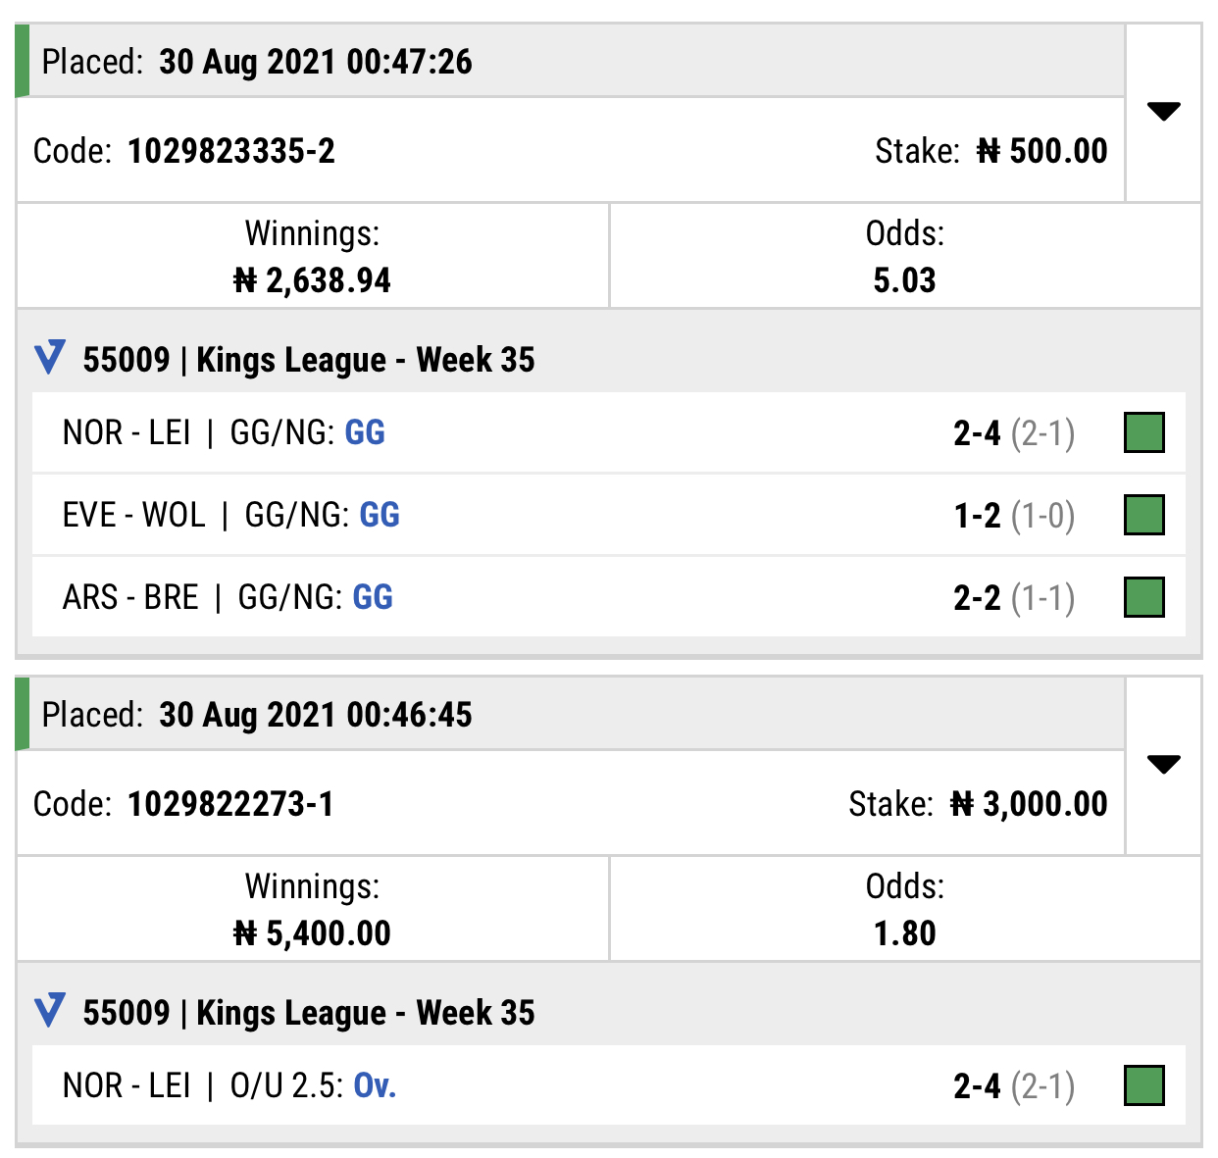Select the NOR - LEI GG/NG selection row

click(x=609, y=432)
